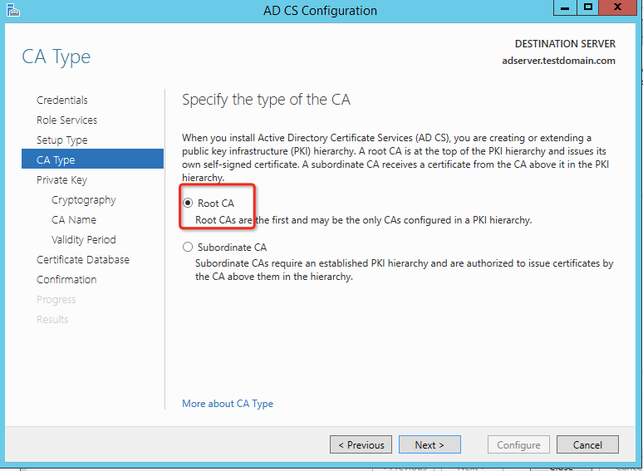643x471 pixels.
Task: Maximize the AD CS Configuration window
Action: [x=588, y=7]
